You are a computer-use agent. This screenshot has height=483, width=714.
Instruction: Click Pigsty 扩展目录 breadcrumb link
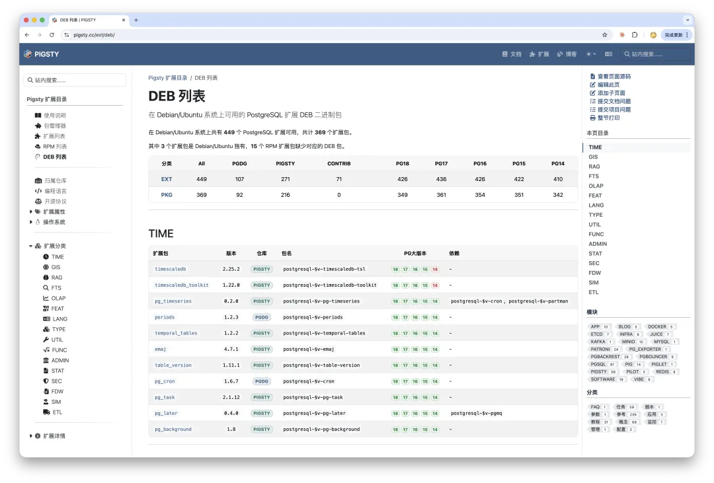click(x=167, y=79)
